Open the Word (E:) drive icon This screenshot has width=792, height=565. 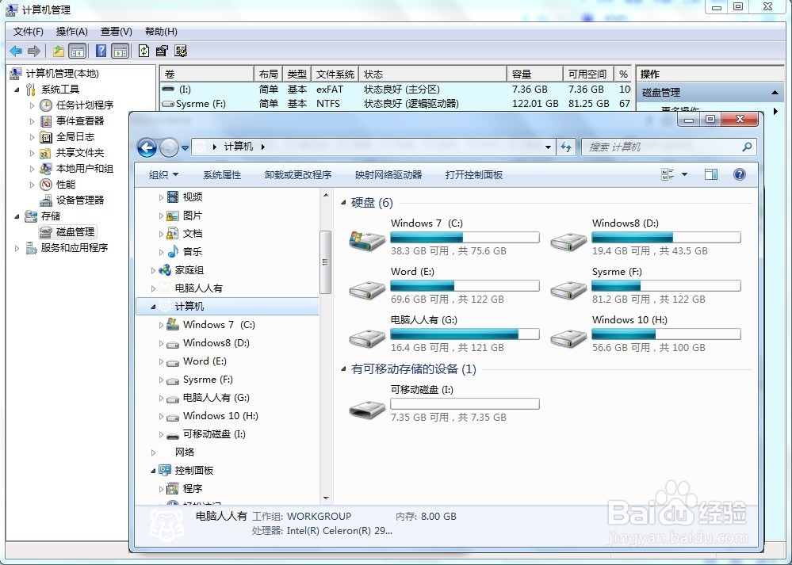[x=368, y=289]
